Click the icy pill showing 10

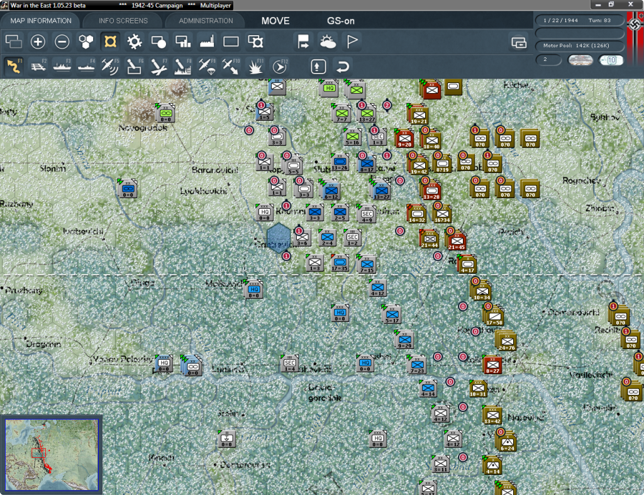(x=611, y=60)
